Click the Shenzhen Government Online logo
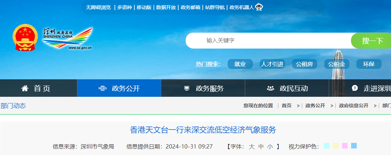 (67, 38)
